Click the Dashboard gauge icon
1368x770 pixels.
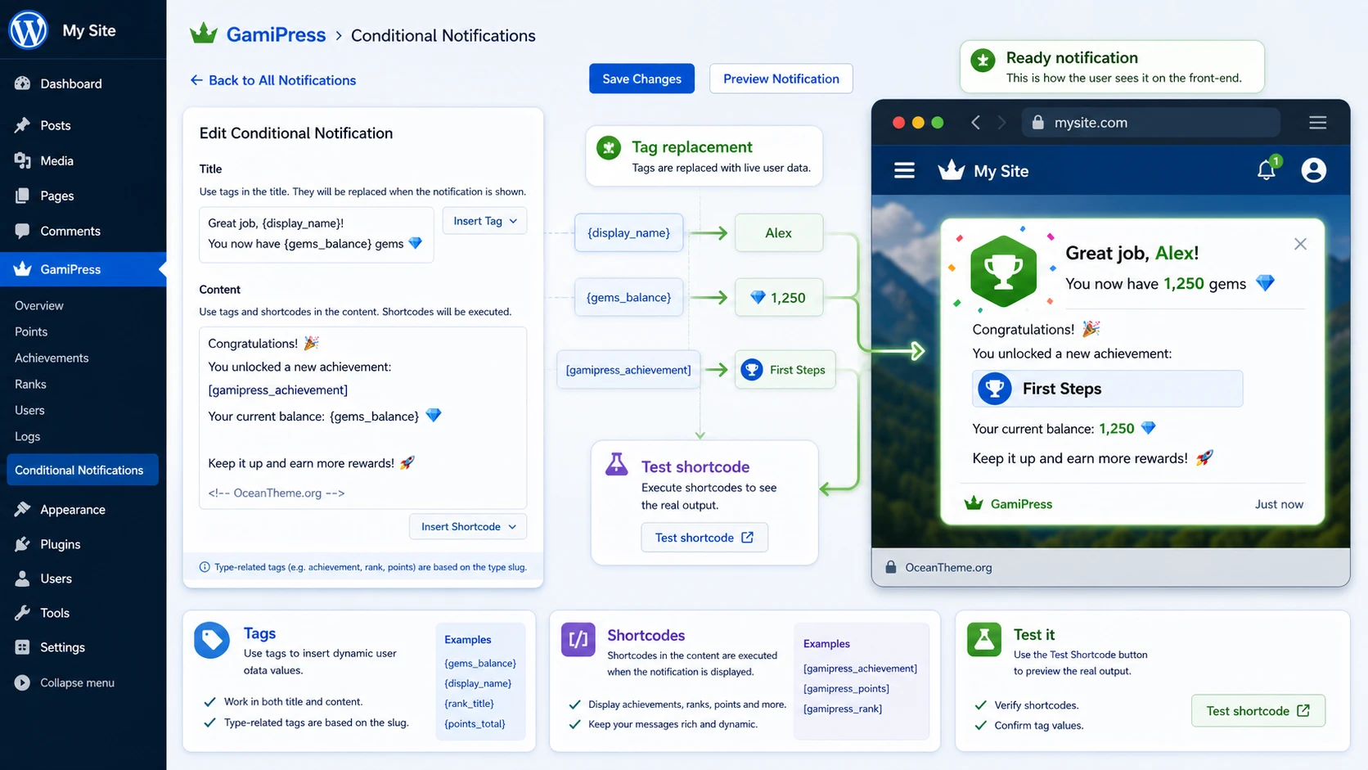pos(22,83)
